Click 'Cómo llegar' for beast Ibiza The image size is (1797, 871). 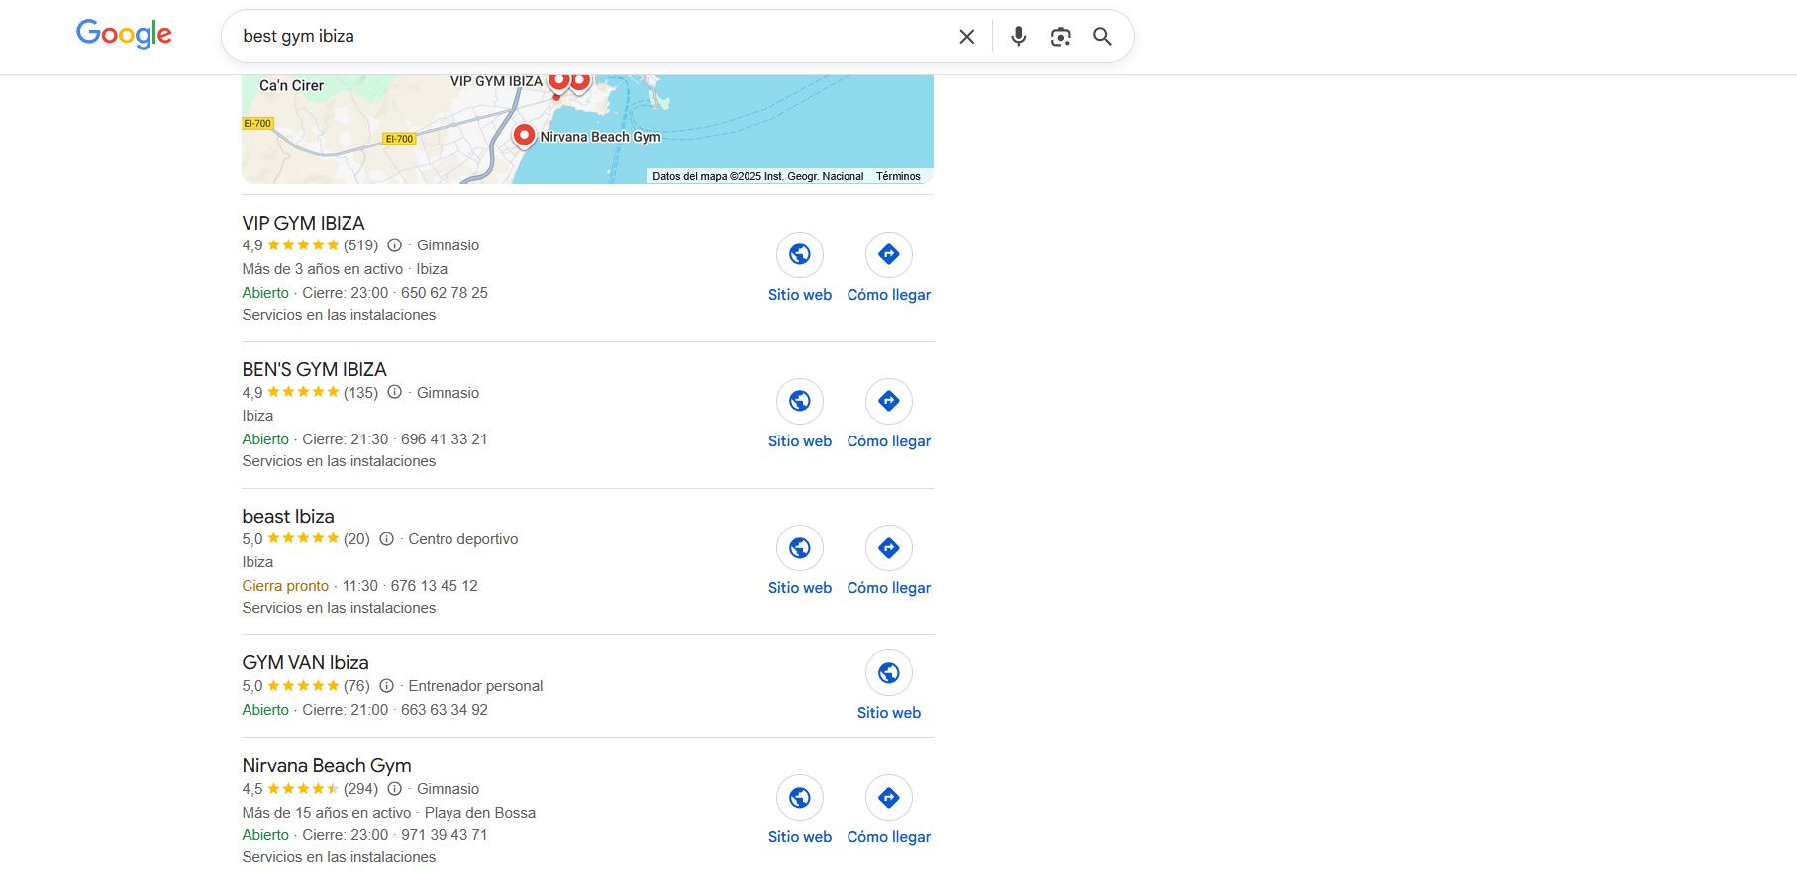(889, 588)
